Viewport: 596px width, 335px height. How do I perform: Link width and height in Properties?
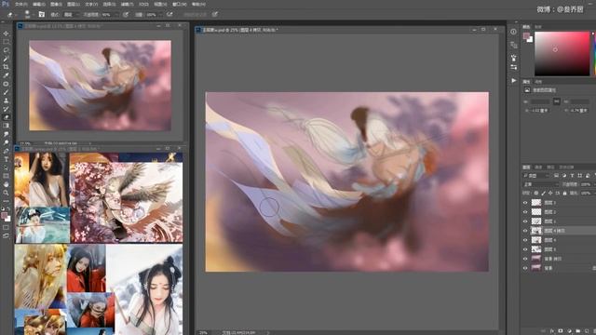point(557,101)
